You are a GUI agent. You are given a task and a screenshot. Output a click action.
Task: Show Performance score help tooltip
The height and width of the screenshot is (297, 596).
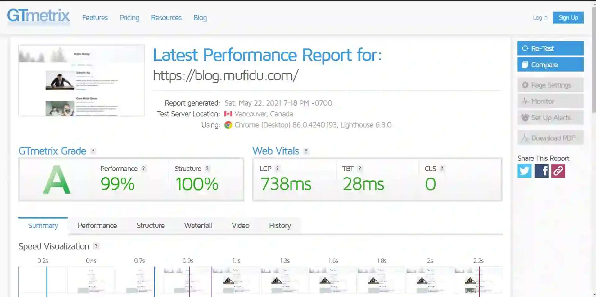pyautogui.click(x=143, y=168)
